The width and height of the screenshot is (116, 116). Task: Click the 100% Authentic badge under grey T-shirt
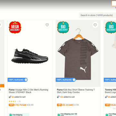coord(66,80)
